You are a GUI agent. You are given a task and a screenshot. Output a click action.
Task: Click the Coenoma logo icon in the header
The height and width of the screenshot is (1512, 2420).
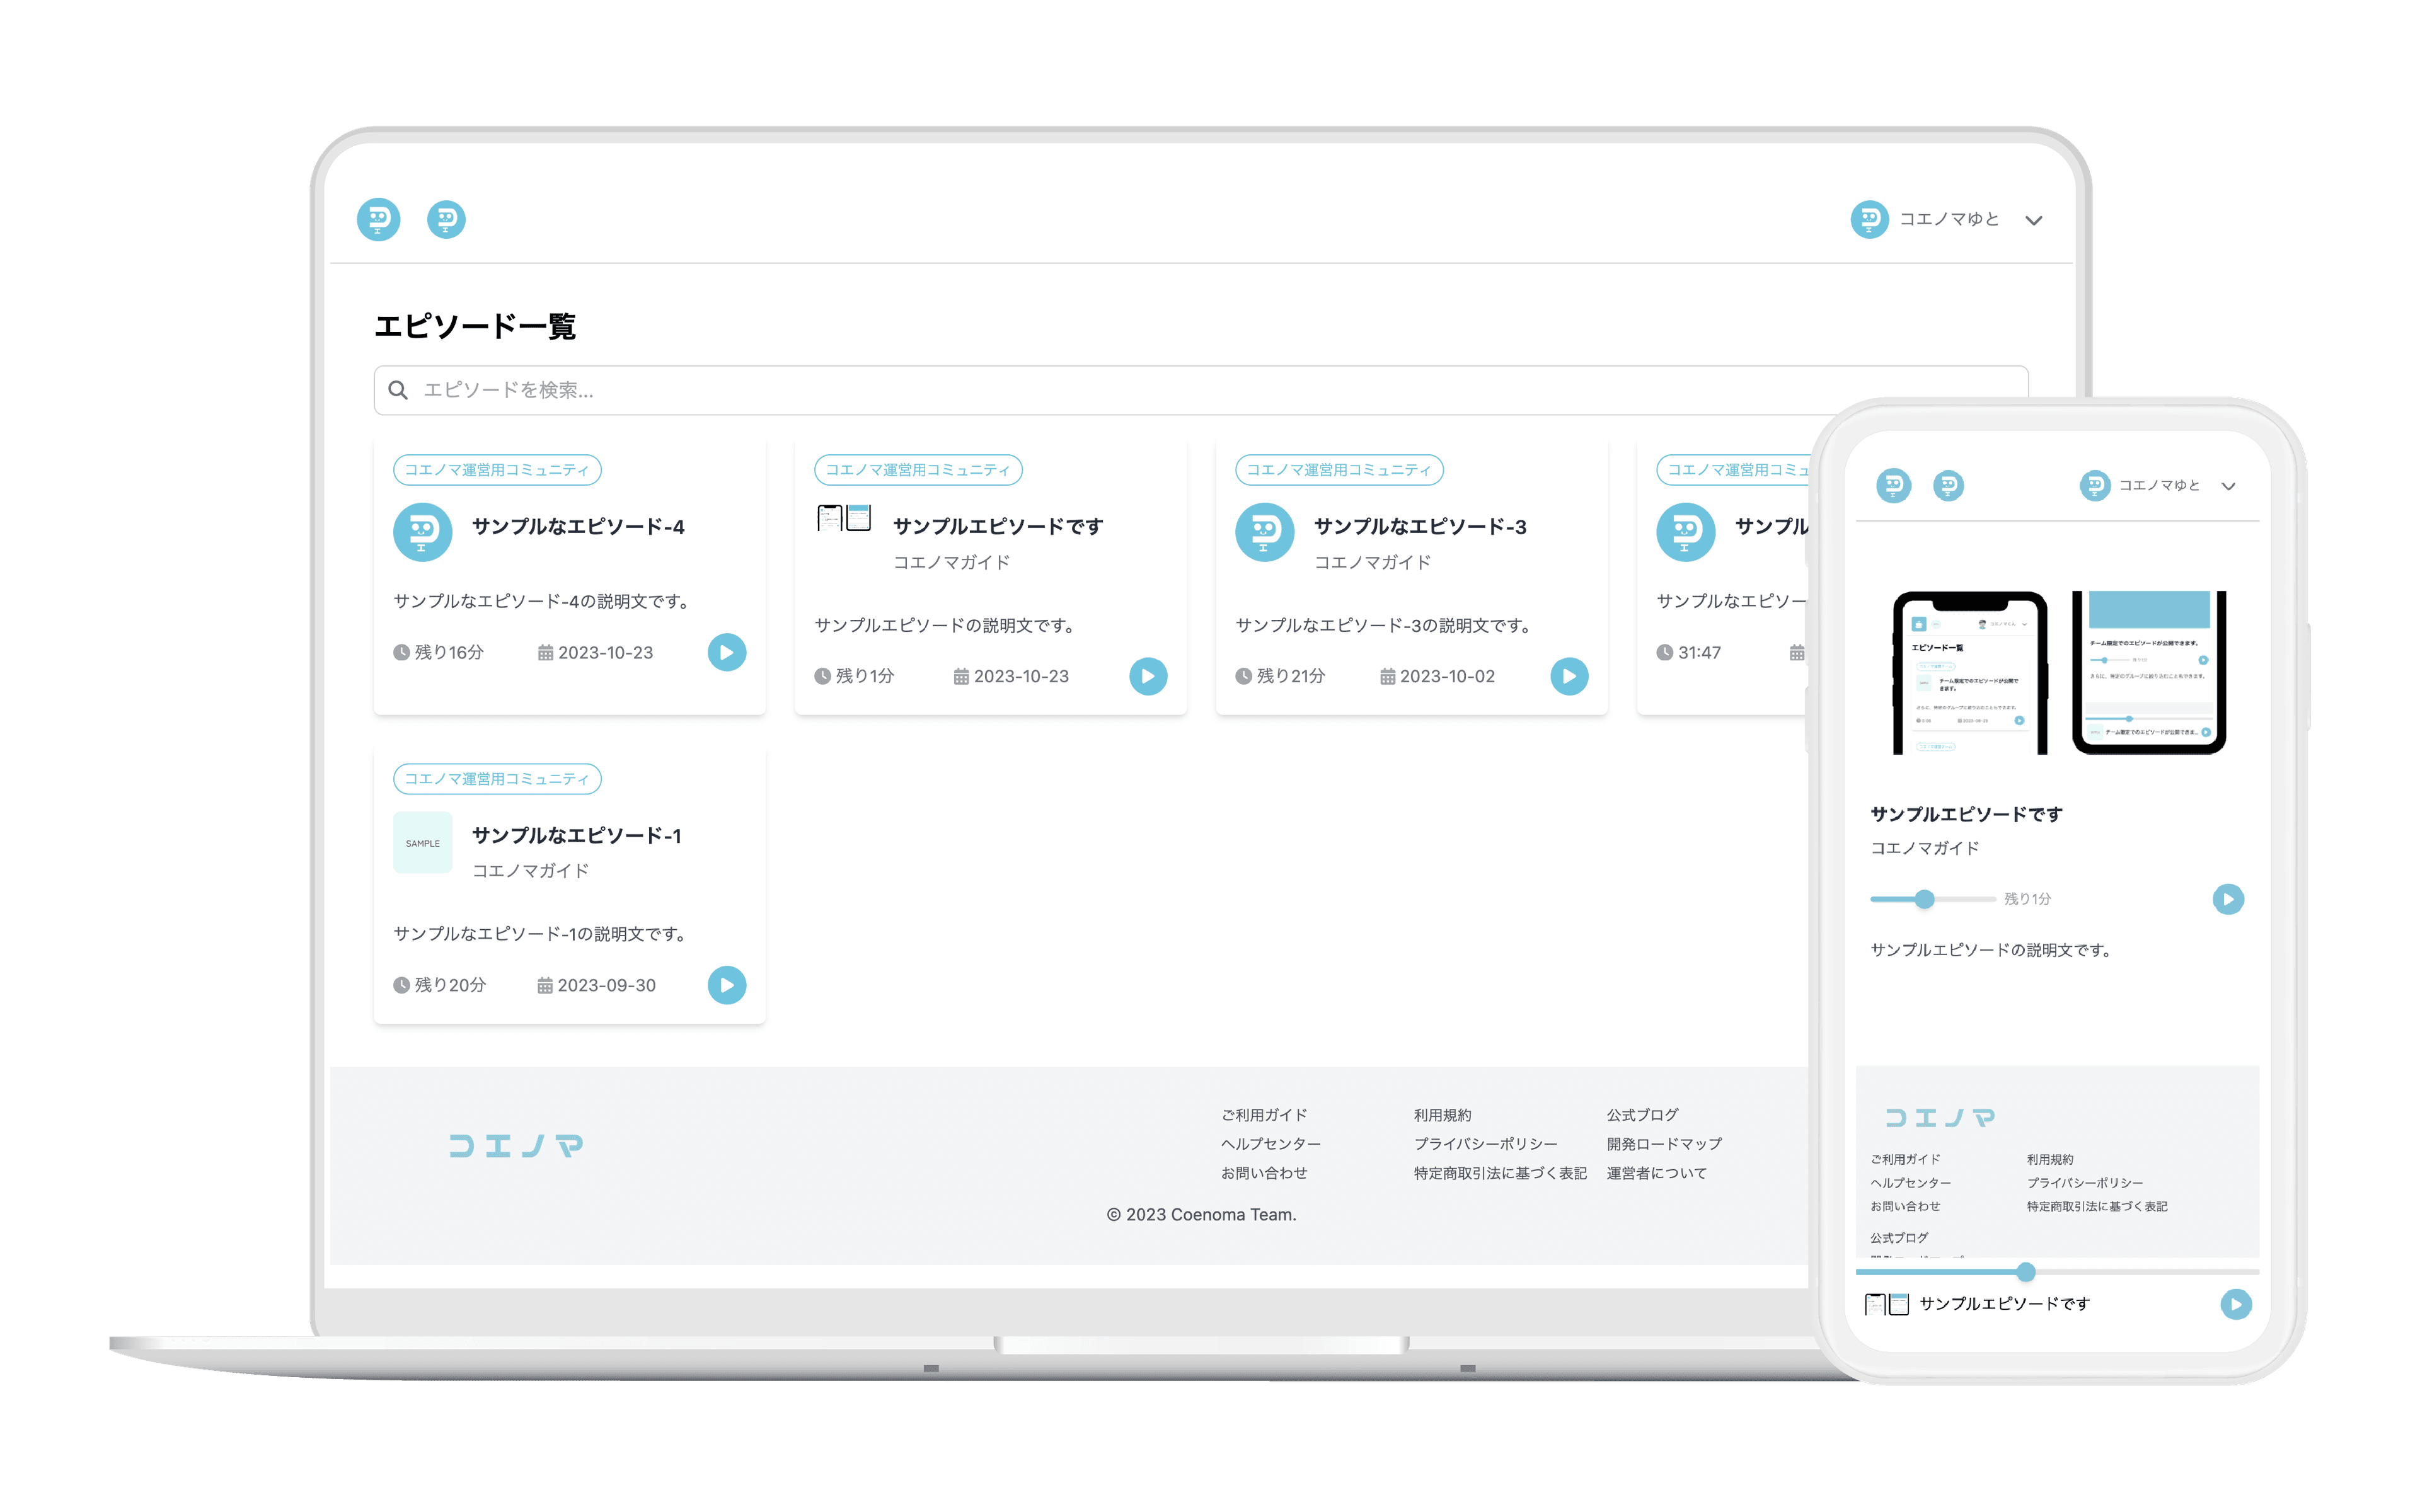(x=378, y=220)
